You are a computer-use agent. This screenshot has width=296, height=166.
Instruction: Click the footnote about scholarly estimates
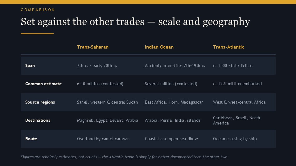point(124,157)
